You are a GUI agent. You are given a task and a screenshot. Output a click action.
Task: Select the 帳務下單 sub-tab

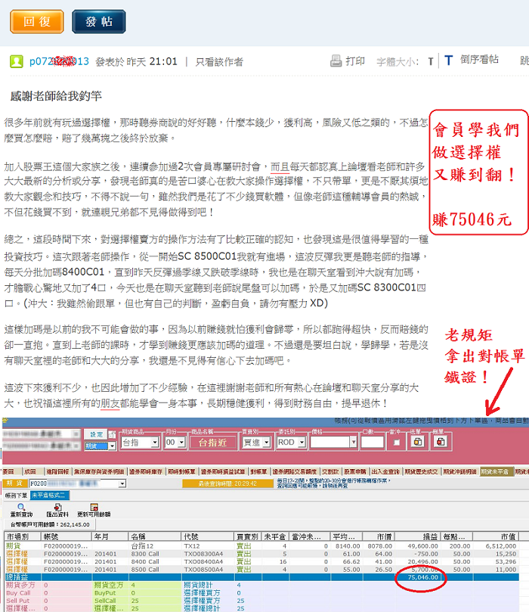coord(16,496)
